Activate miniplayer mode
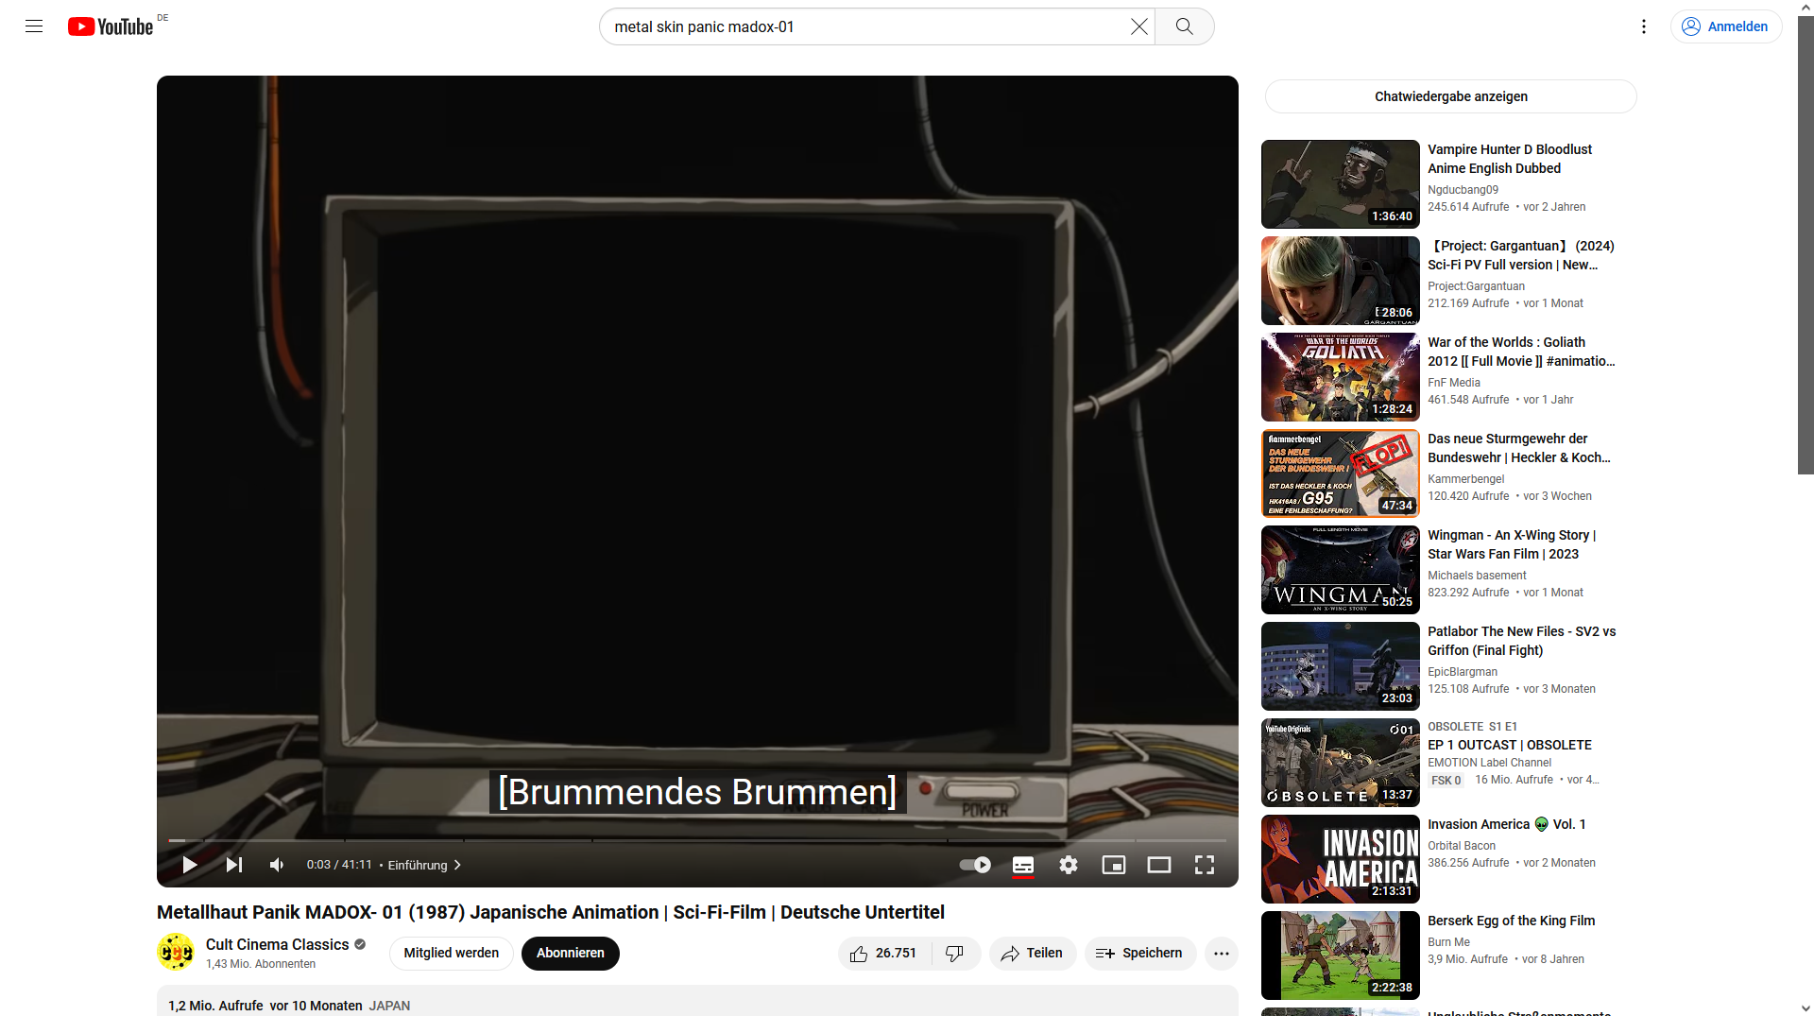This screenshot has width=1814, height=1016. (1114, 865)
